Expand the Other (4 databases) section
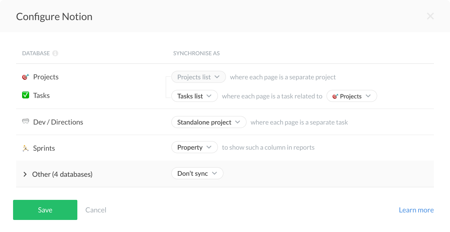This screenshot has height=232, width=450. click(62, 174)
